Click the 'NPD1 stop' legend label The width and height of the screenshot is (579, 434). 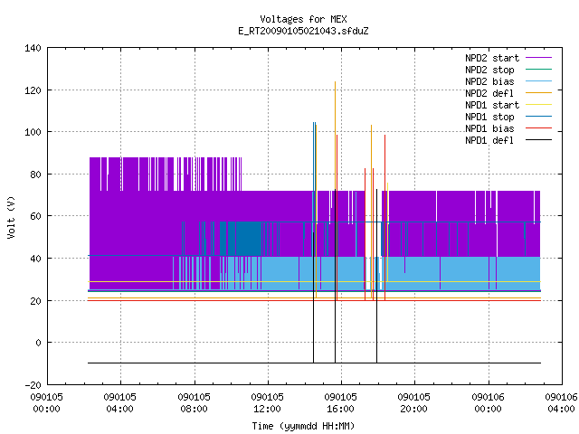(x=489, y=117)
